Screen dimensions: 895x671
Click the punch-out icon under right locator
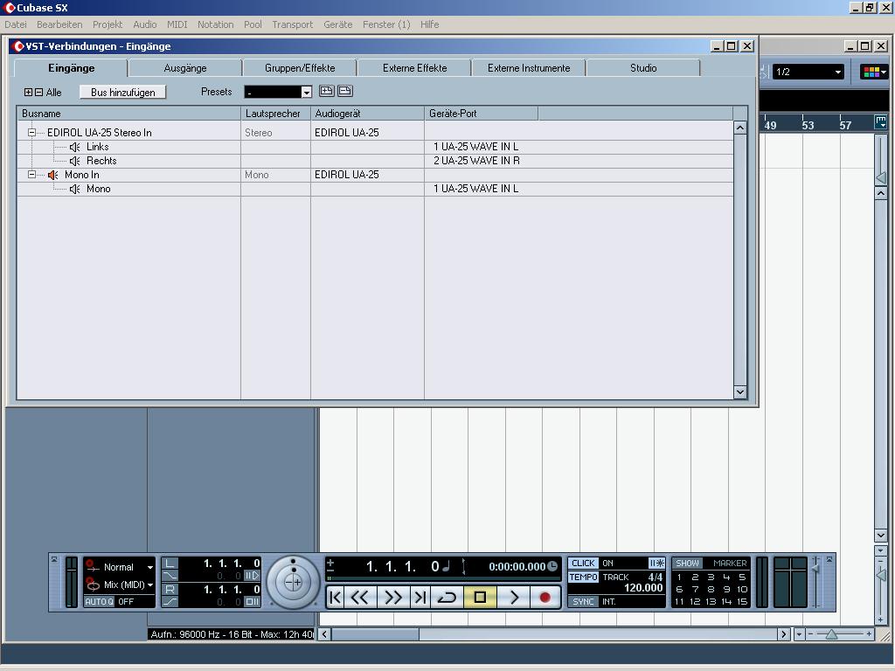coord(170,601)
